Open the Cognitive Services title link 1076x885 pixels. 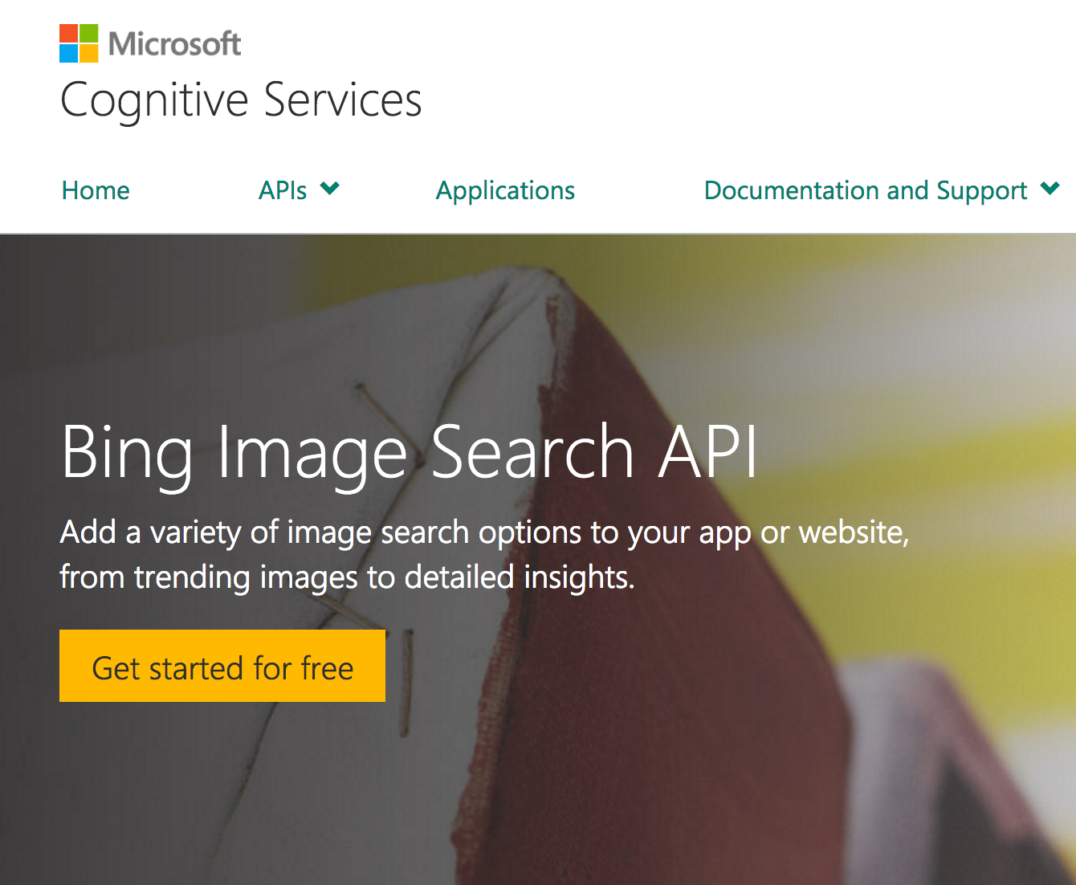click(x=241, y=100)
